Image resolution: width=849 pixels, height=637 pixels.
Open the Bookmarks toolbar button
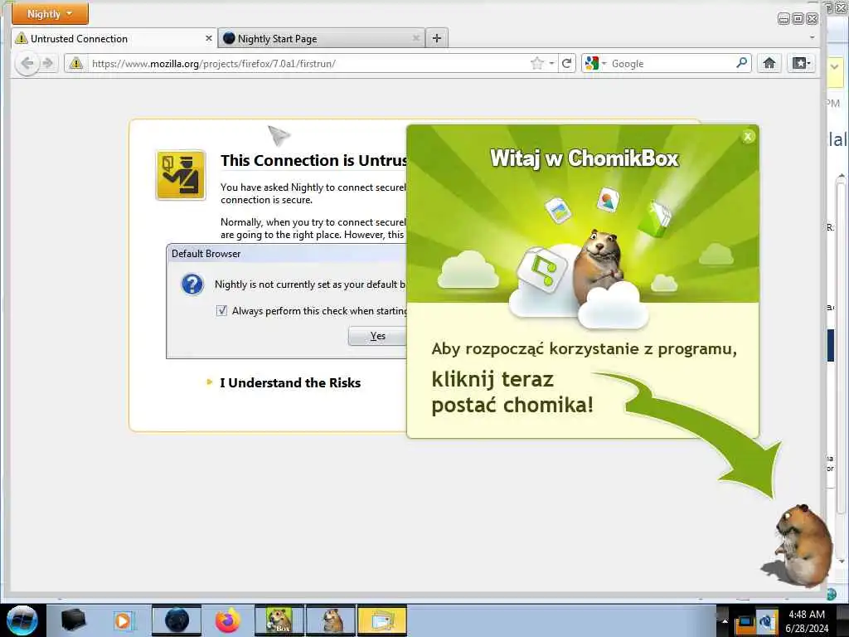[802, 63]
